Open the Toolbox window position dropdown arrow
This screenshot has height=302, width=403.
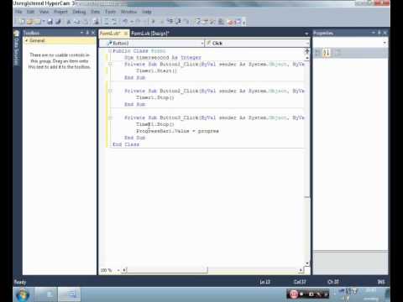click(81, 33)
